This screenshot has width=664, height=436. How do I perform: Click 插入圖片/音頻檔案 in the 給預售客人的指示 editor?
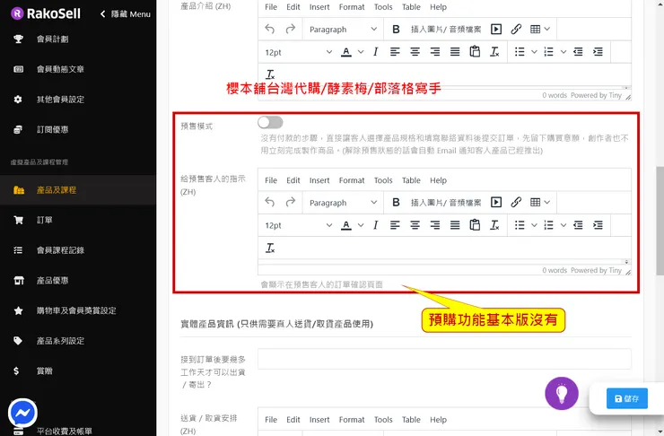[446, 203]
